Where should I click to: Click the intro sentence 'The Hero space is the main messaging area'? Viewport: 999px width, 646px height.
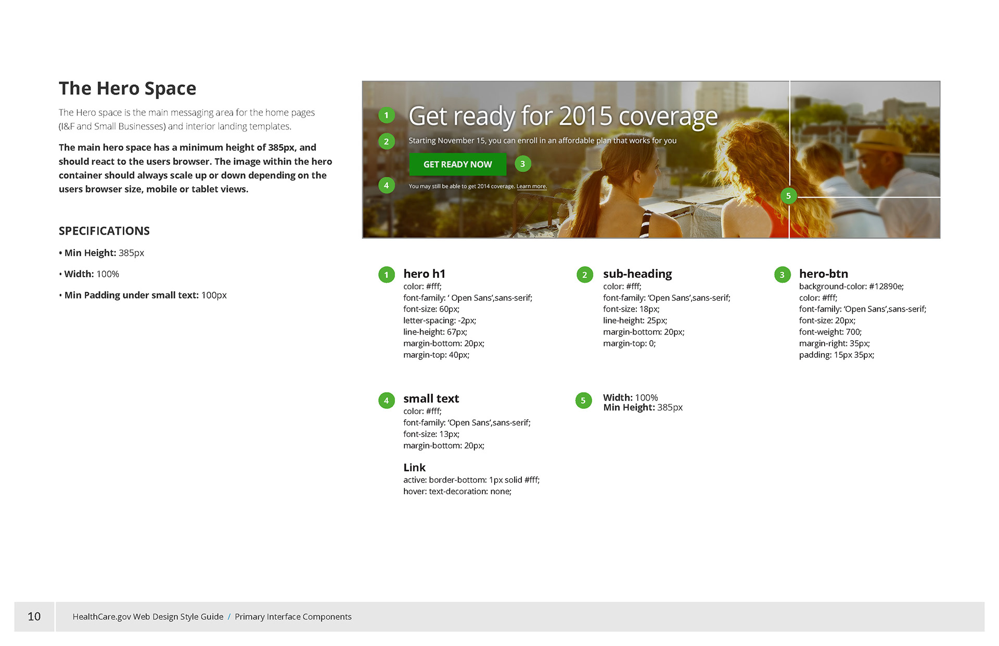[186, 119]
